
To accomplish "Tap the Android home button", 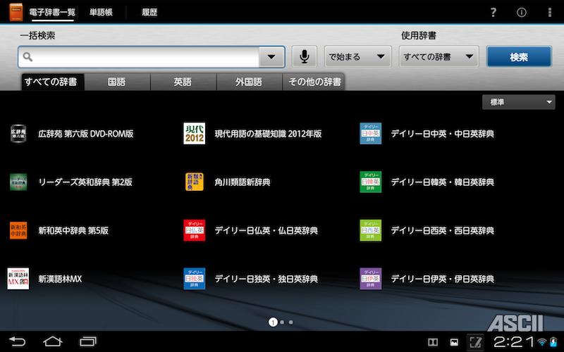I will tap(52, 341).
